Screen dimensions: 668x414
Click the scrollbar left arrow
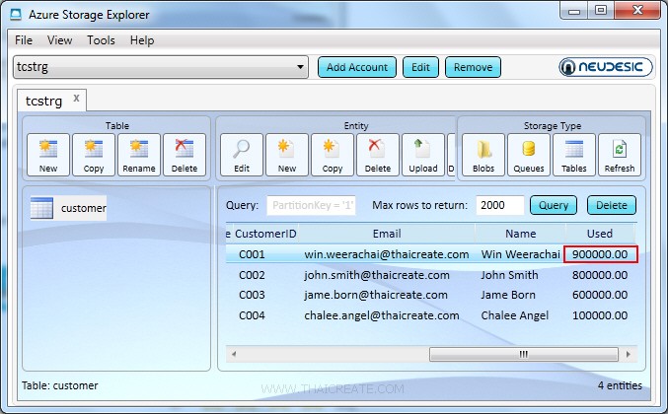(234, 354)
